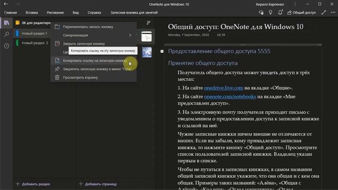Image resolution: width=338 pixels, height=190 pixels.
Task: Click the rename notebook icon
Action: click(57, 27)
